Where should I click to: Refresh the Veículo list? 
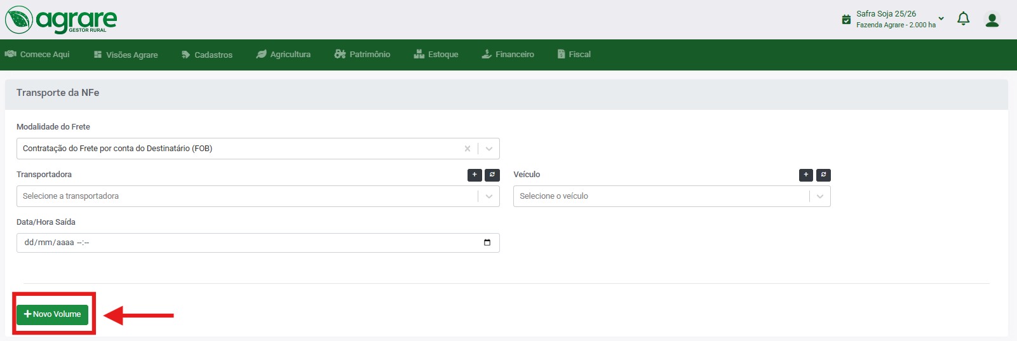[823, 175]
